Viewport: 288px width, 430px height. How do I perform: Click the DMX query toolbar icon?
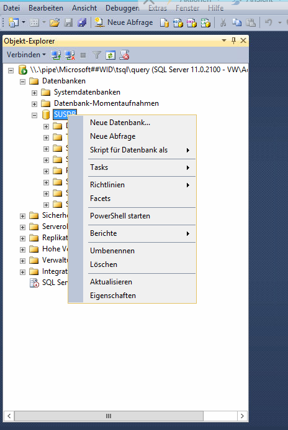tap(192, 23)
